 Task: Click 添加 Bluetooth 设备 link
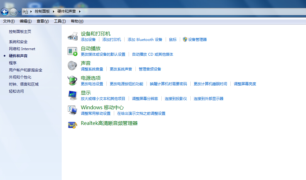(145, 40)
